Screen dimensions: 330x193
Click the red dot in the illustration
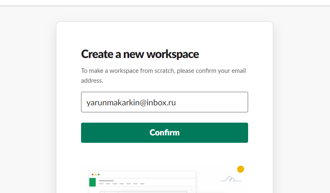[93, 174]
